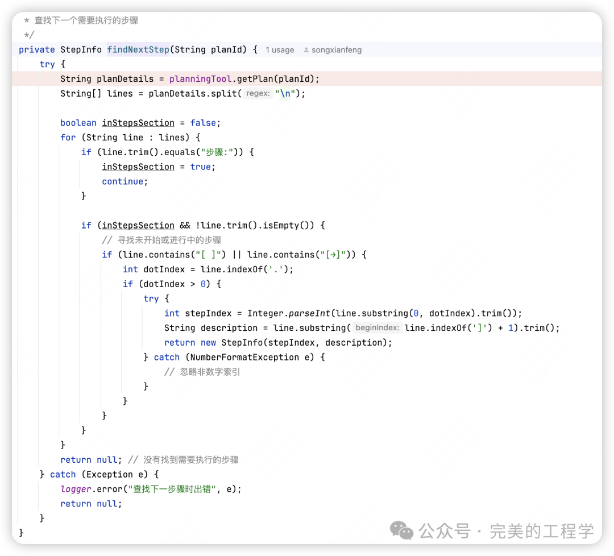Click the parseInt method call
The width and height of the screenshot is (614, 556).
pos(310,313)
